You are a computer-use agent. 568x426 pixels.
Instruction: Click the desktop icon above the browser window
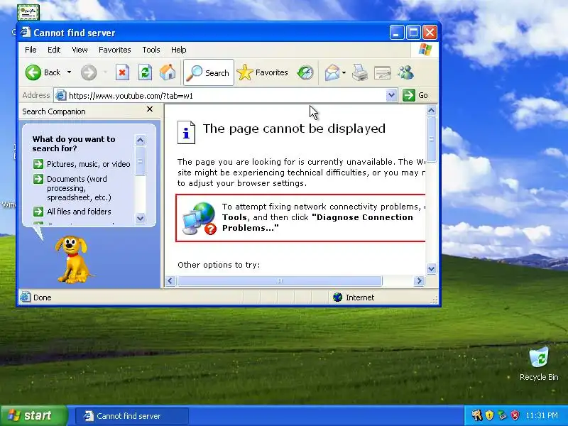click(x=28, y=12)
